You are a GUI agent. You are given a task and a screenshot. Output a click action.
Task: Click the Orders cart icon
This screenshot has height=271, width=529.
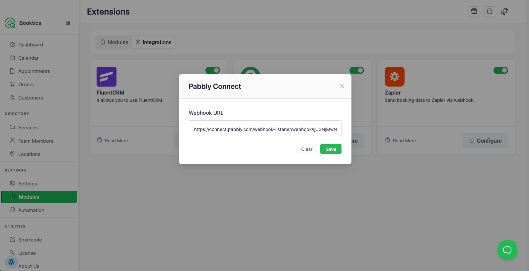(12, 84)
